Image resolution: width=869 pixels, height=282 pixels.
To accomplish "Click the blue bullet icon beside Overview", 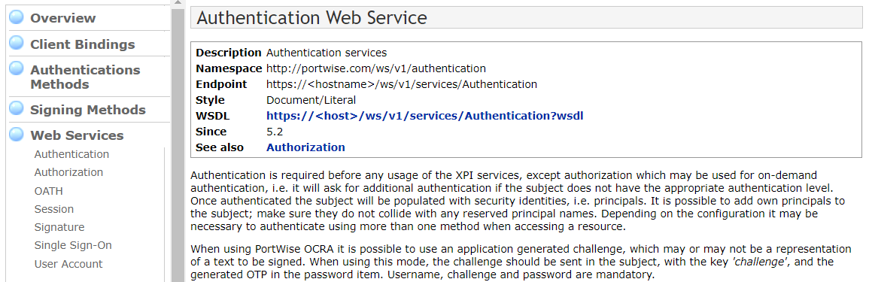I will pos(17,17).
